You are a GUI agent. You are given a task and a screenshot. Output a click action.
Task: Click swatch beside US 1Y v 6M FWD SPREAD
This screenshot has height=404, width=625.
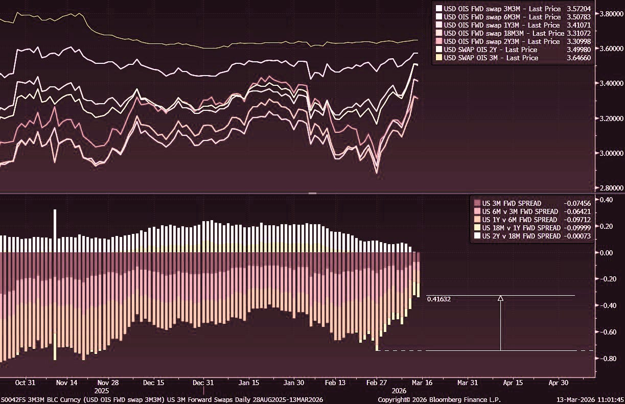(x=477, y=219)
